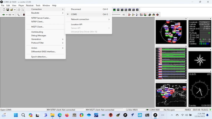Click Differential GNSS Interface... entry

click(x=43, y=52)
